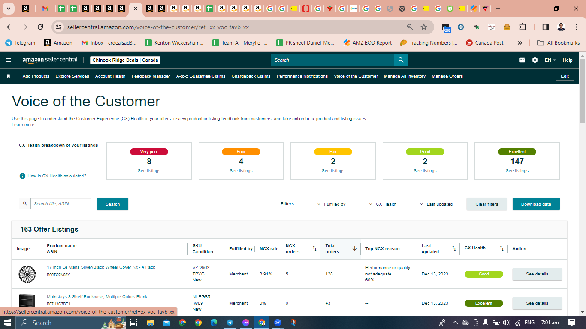The height and width of the screenshot is (329, 586).
Task: Click the Amazon Seller Central logo
Action: tap(50, 60)
